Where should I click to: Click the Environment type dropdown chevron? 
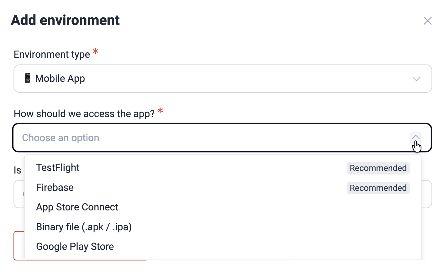coord(416,79)
